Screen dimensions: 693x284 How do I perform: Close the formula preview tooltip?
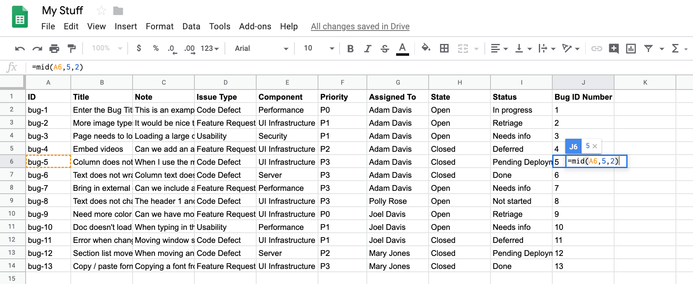click(x=595, y=146)
